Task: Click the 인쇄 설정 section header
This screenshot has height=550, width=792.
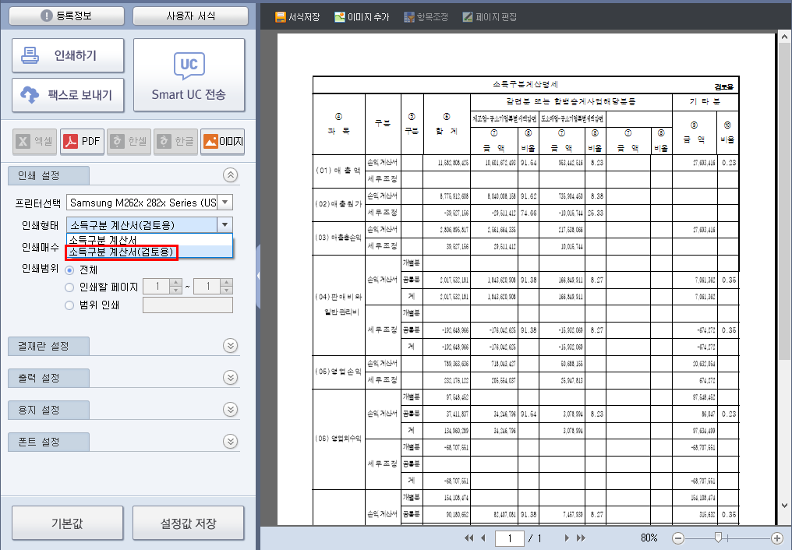Action: (x=48, y=175)
